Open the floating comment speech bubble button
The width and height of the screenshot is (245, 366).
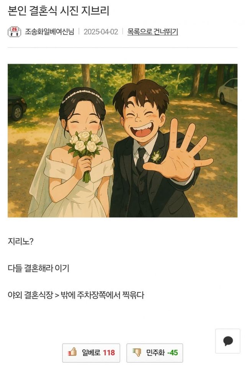(228, 341)
